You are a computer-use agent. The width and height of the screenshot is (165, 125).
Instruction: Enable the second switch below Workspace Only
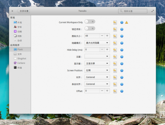tap(90, 29)
